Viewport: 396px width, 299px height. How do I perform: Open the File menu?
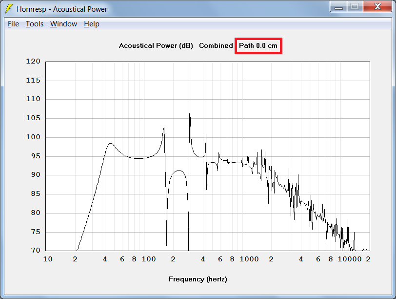click(13, 24)
